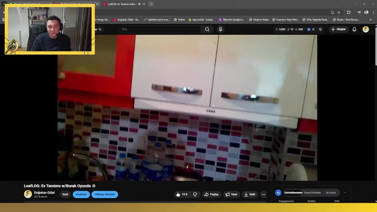Click the video title LeafLOG: Ev Tanıtımı
This screenshot has width=377, height=212.
(x=59, y=186)
